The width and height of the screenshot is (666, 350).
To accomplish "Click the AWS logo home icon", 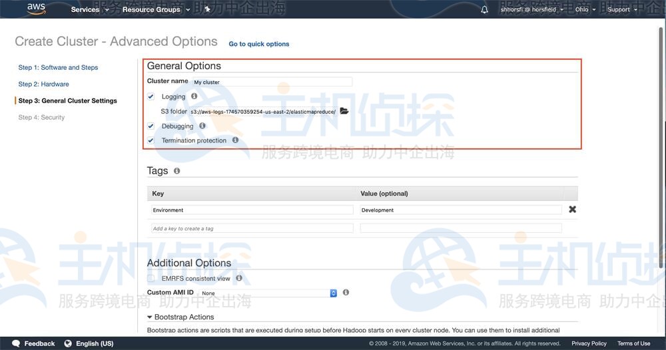I will [36, 9].
